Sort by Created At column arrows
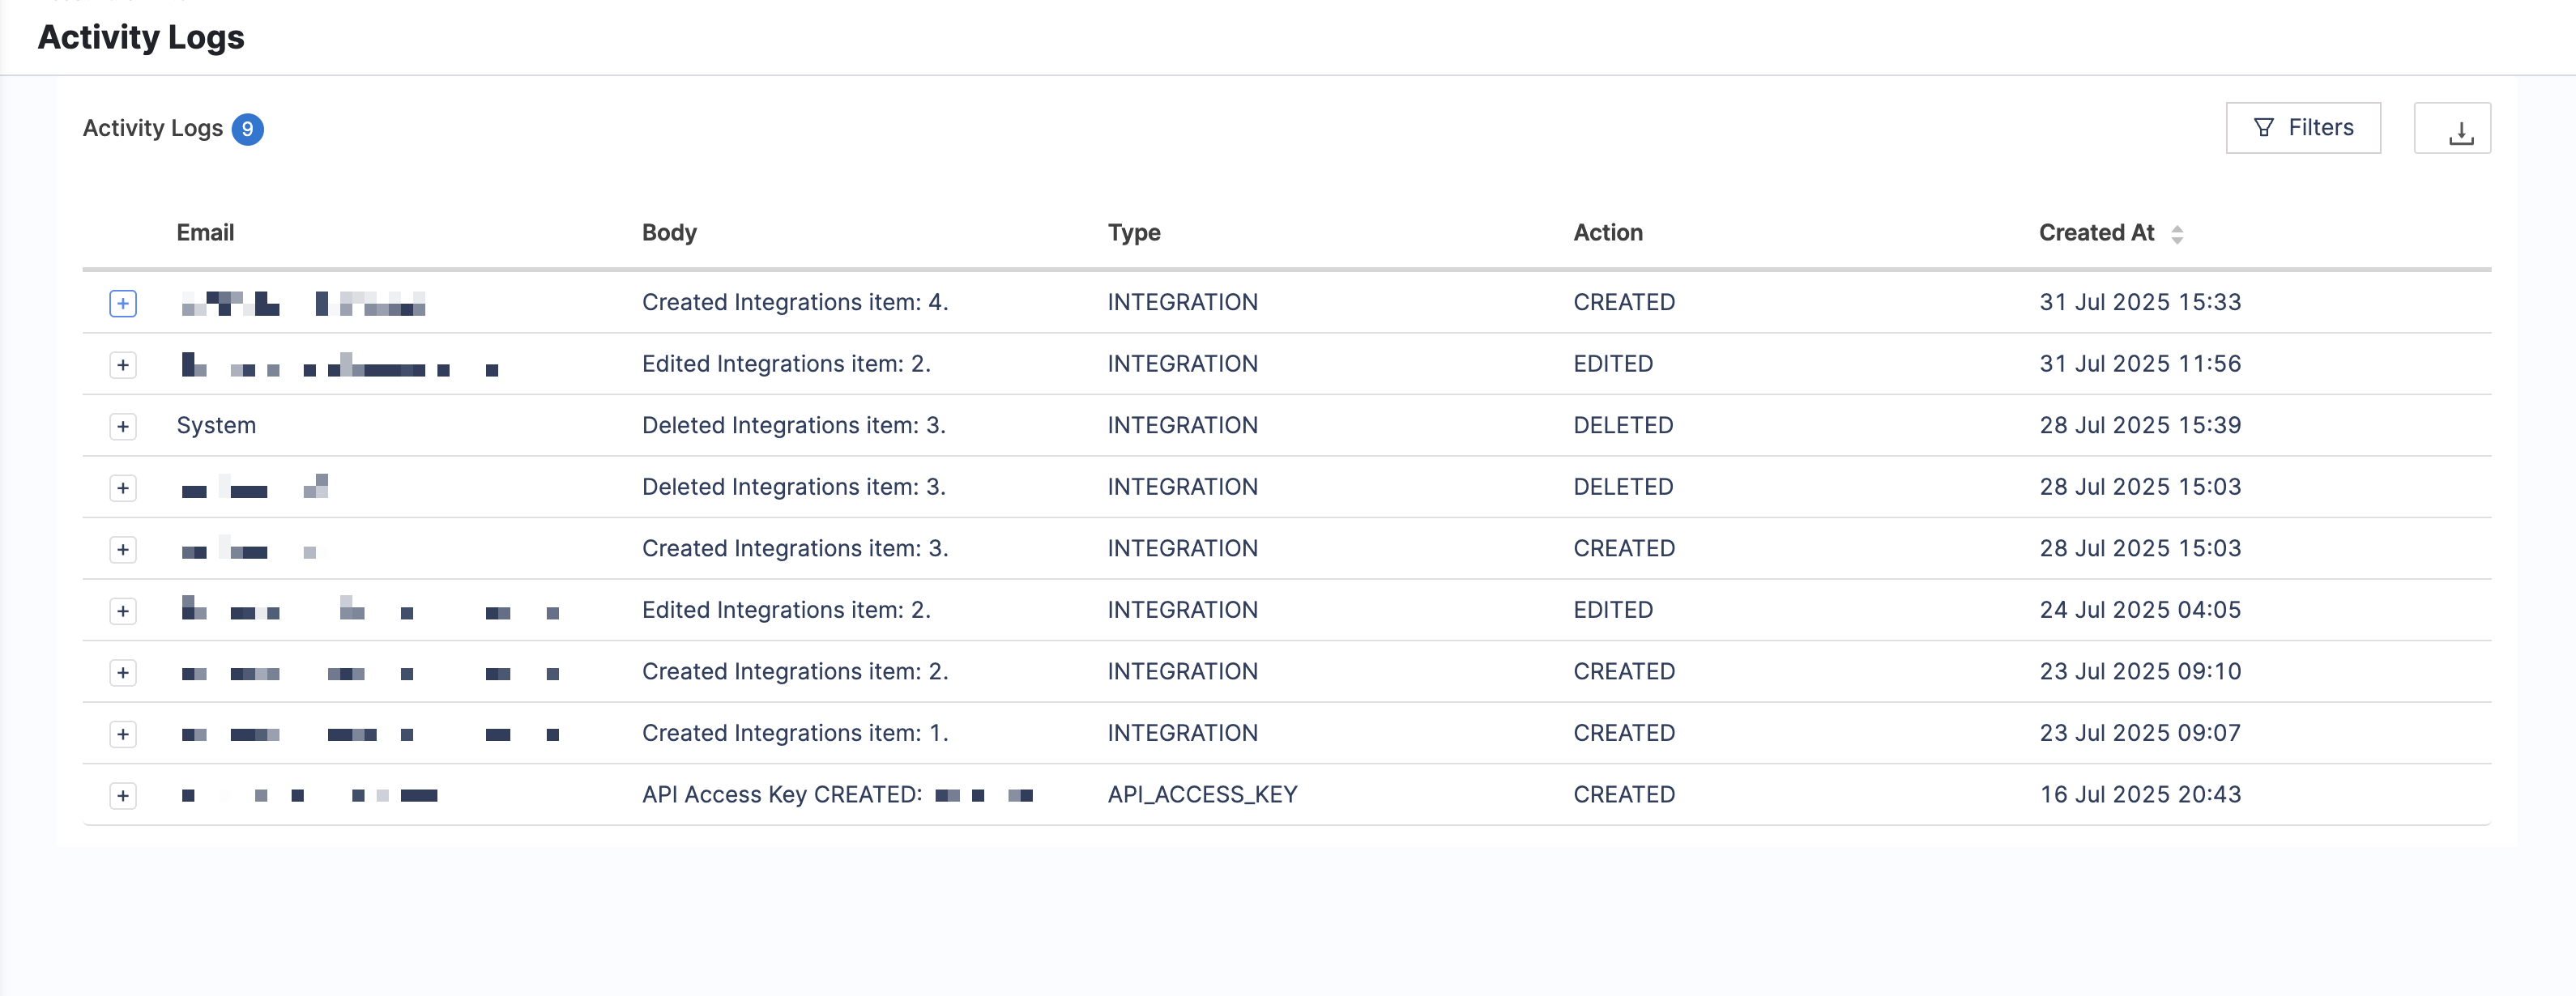The image size is (2576, 996). coord(2177,234)
